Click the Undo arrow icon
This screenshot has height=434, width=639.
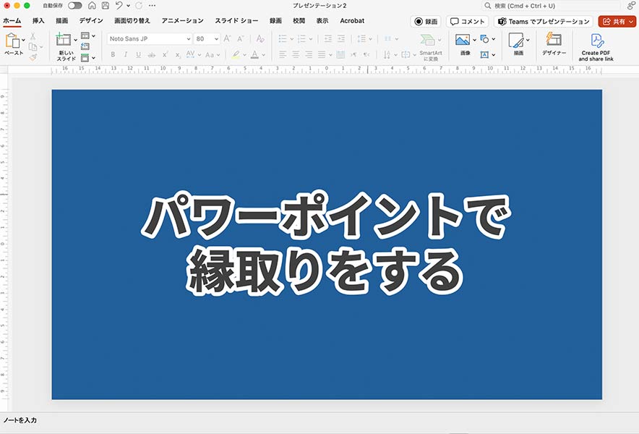(x=119, y=6)
